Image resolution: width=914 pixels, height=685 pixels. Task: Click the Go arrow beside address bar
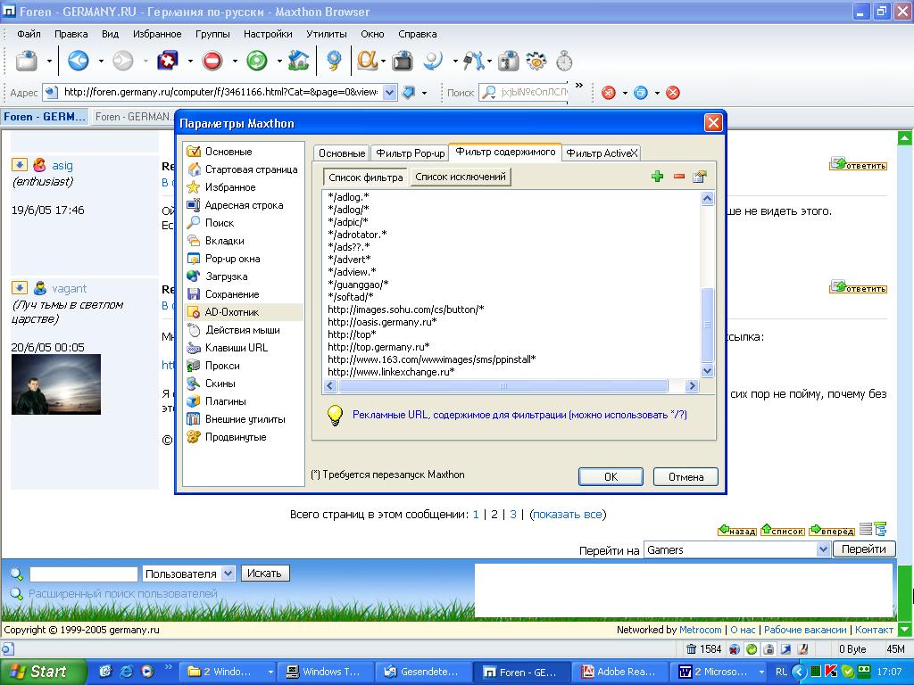point(409,92)
